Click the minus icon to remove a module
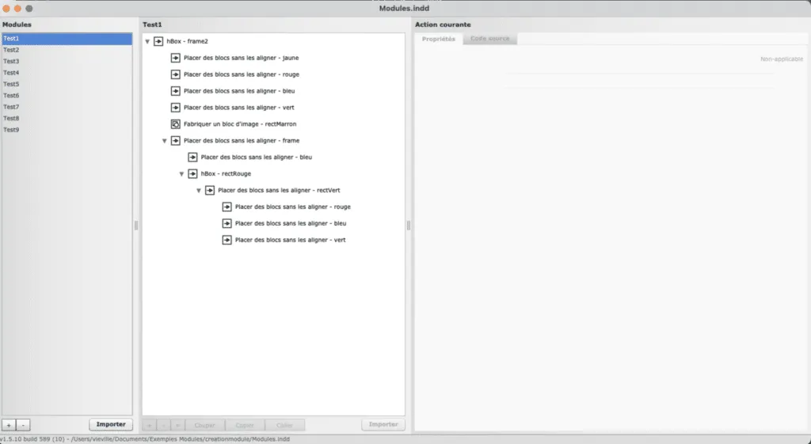This screenshot has width=811, height=444. click(x=23, y=425)
